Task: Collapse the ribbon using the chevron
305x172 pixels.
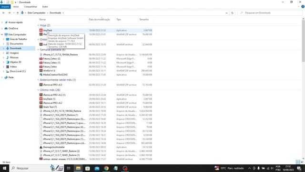Action: pyautogui.click(x=299, y=7)
